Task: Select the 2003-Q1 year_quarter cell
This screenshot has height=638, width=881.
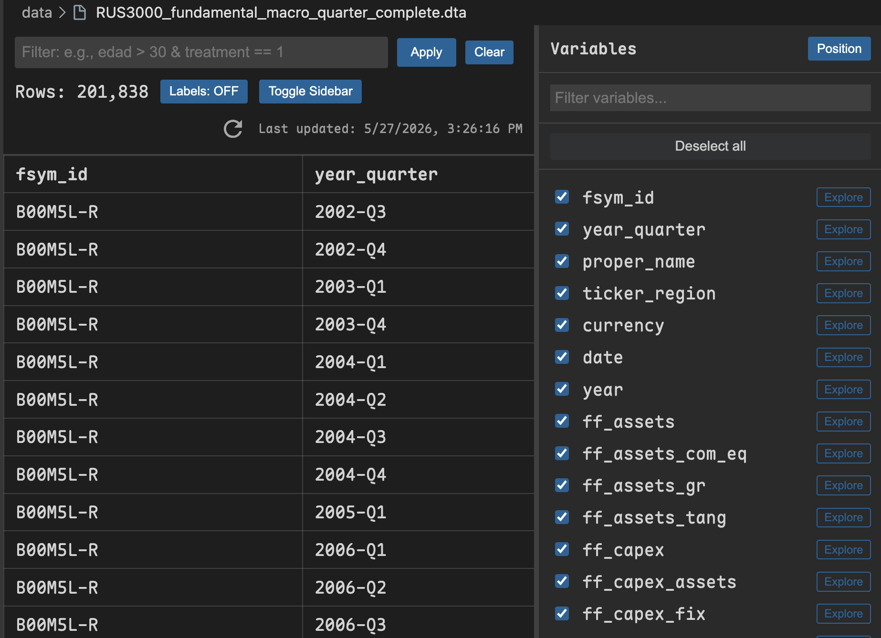Action: coord(418,287)
